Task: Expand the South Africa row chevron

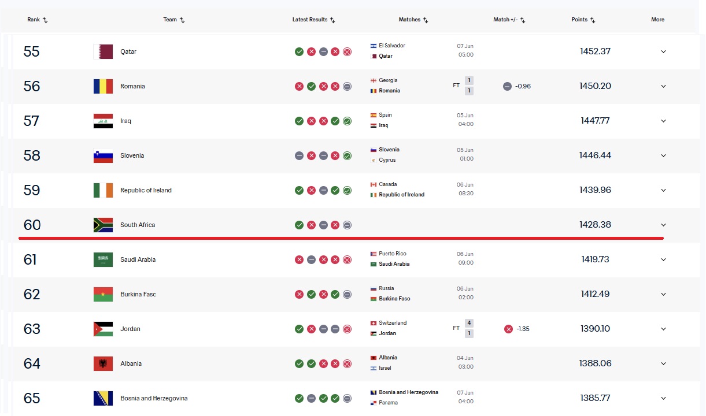Action: coord(663,225)
